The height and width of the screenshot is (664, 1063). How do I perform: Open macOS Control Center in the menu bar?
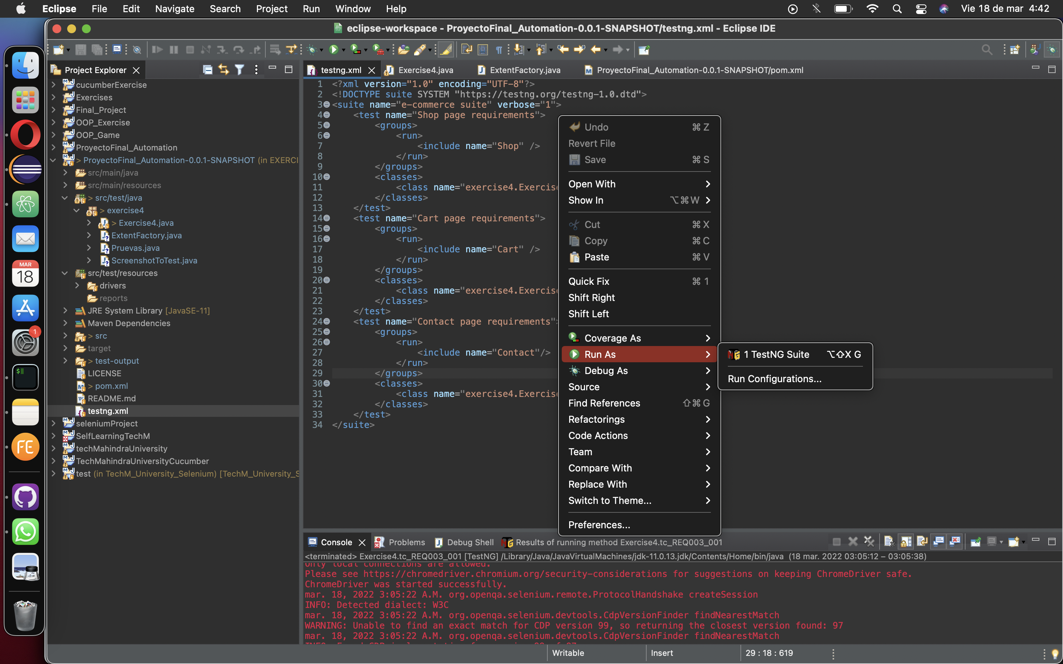pyautogui.click(x=921, y=9)
